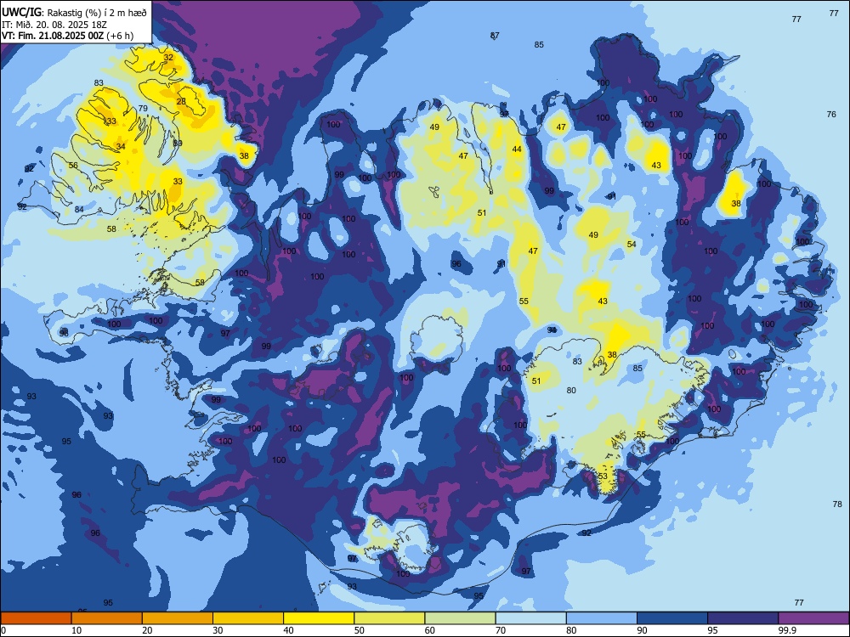
Task: Click the '50' legend tick label
Action: tap(359, 630)
